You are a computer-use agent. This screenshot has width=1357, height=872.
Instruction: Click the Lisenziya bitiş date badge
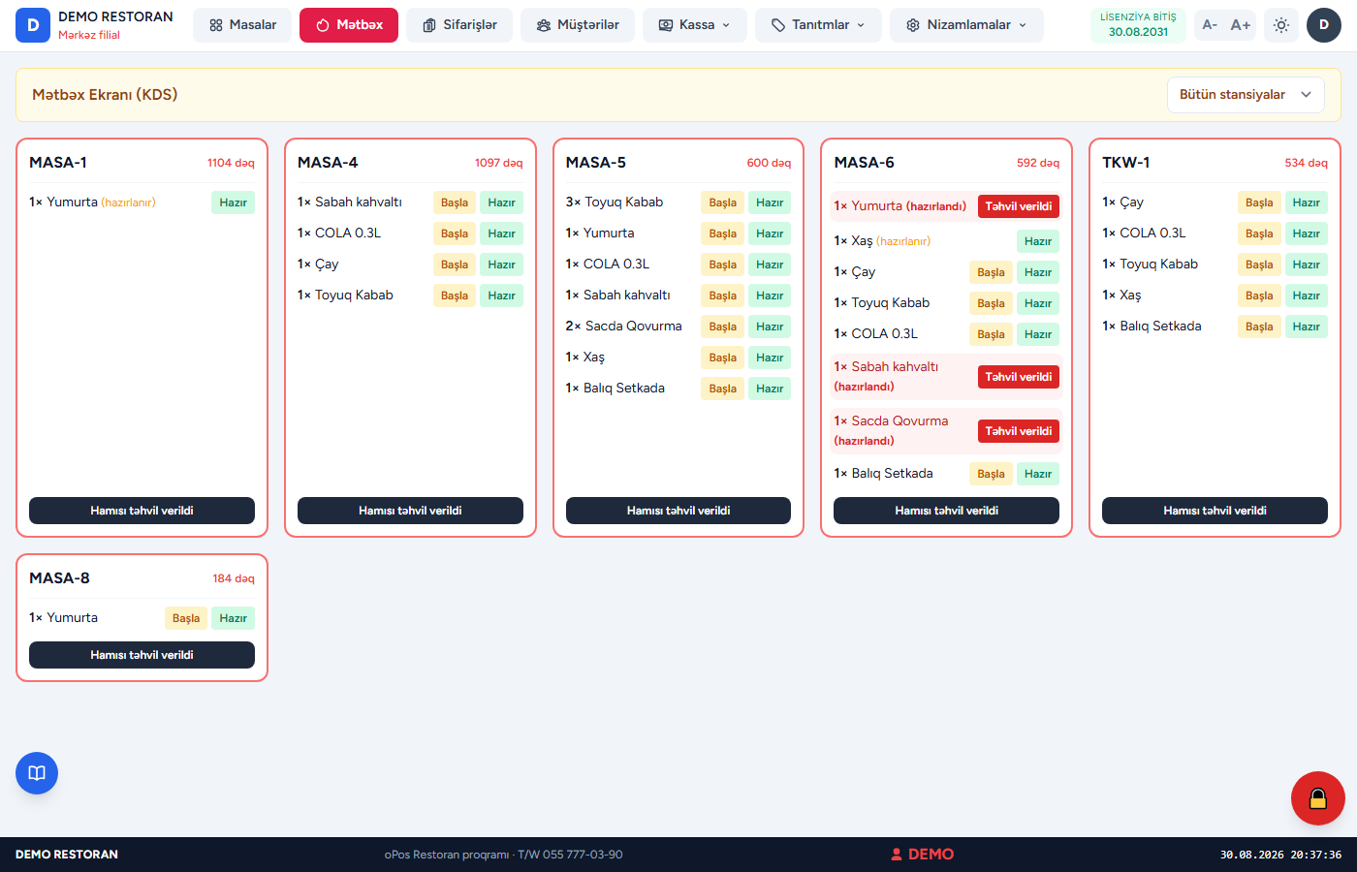pyautogui.click(x=1138, y=25)
